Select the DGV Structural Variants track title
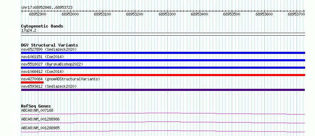 (50, 45)
